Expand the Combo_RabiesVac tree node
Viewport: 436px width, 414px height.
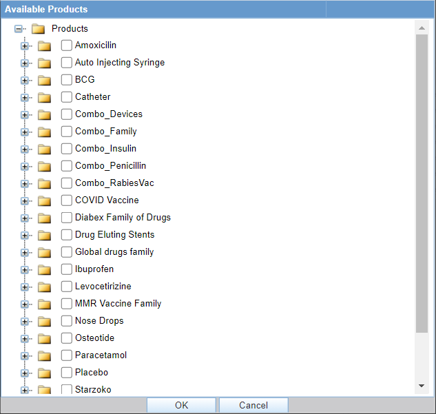pos(25,184)
